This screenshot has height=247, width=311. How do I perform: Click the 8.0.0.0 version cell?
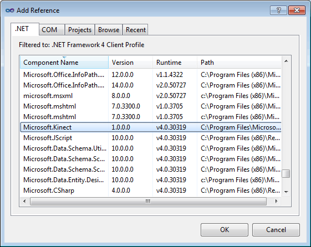[x=121, y=96]
